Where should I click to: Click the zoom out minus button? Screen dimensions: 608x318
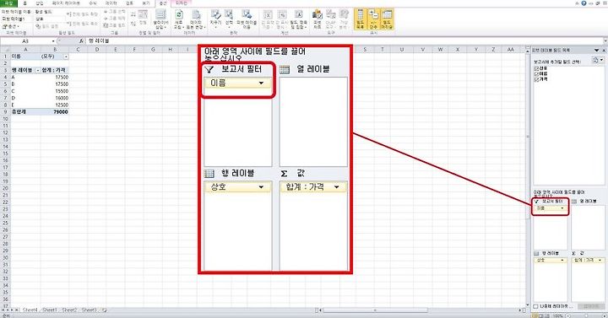click(567, 315)
